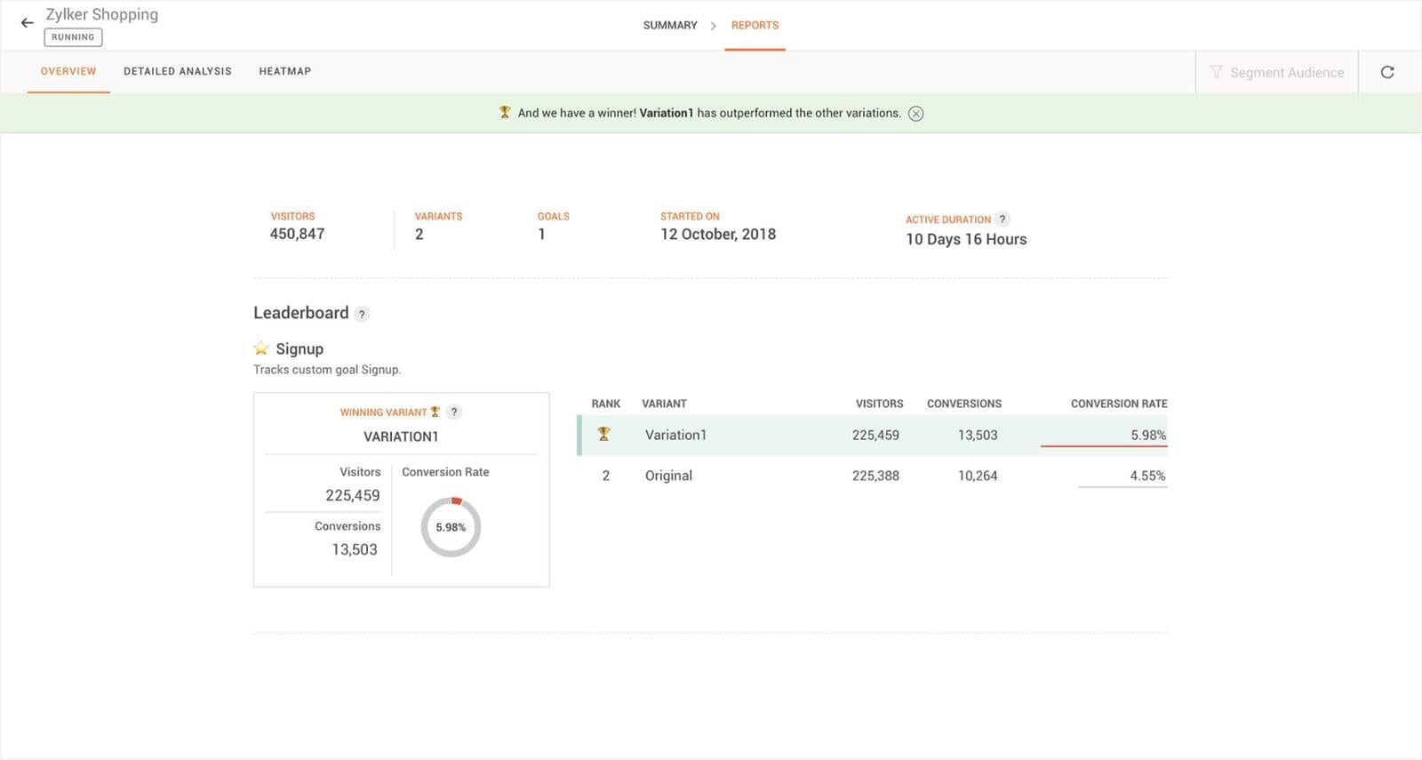Click the help icon beside Winning Variant
This screenshot has width=1422, height=760.
[454, 412]
